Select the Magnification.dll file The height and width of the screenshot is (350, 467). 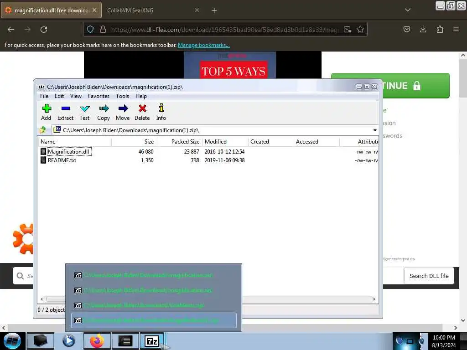[x=68, y=151]
